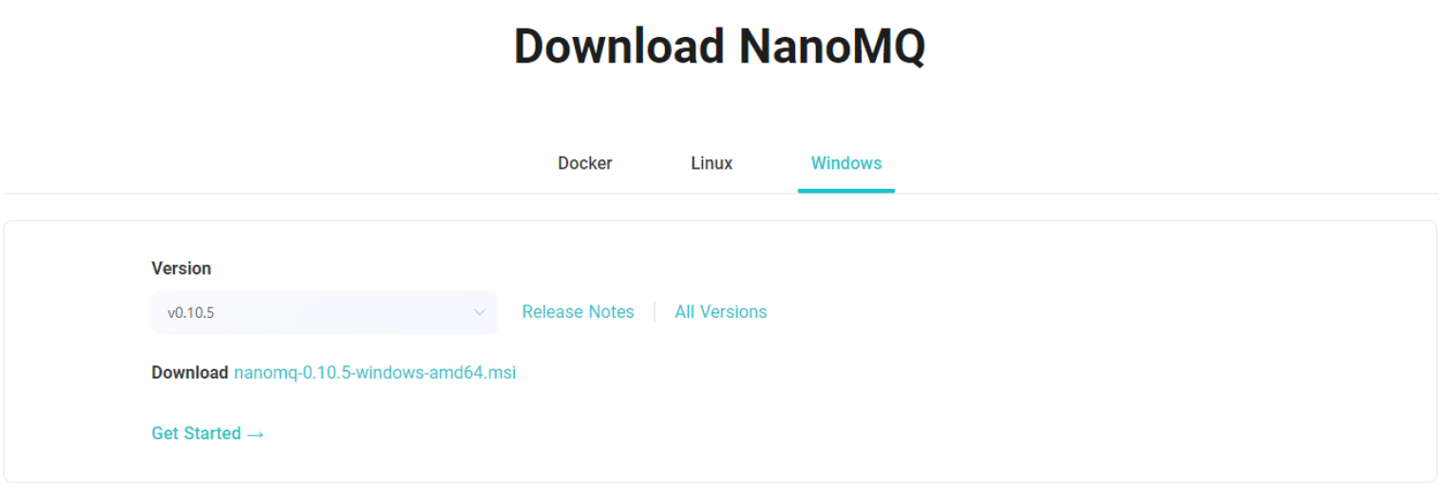Click the Get Started link

pos(197,434)
